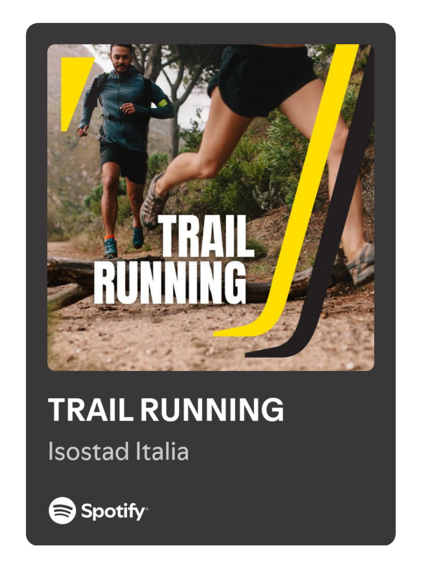Click the Spotify circle logo icon
Viewport: 421px width, 565px height.
(x=62, y=511)
